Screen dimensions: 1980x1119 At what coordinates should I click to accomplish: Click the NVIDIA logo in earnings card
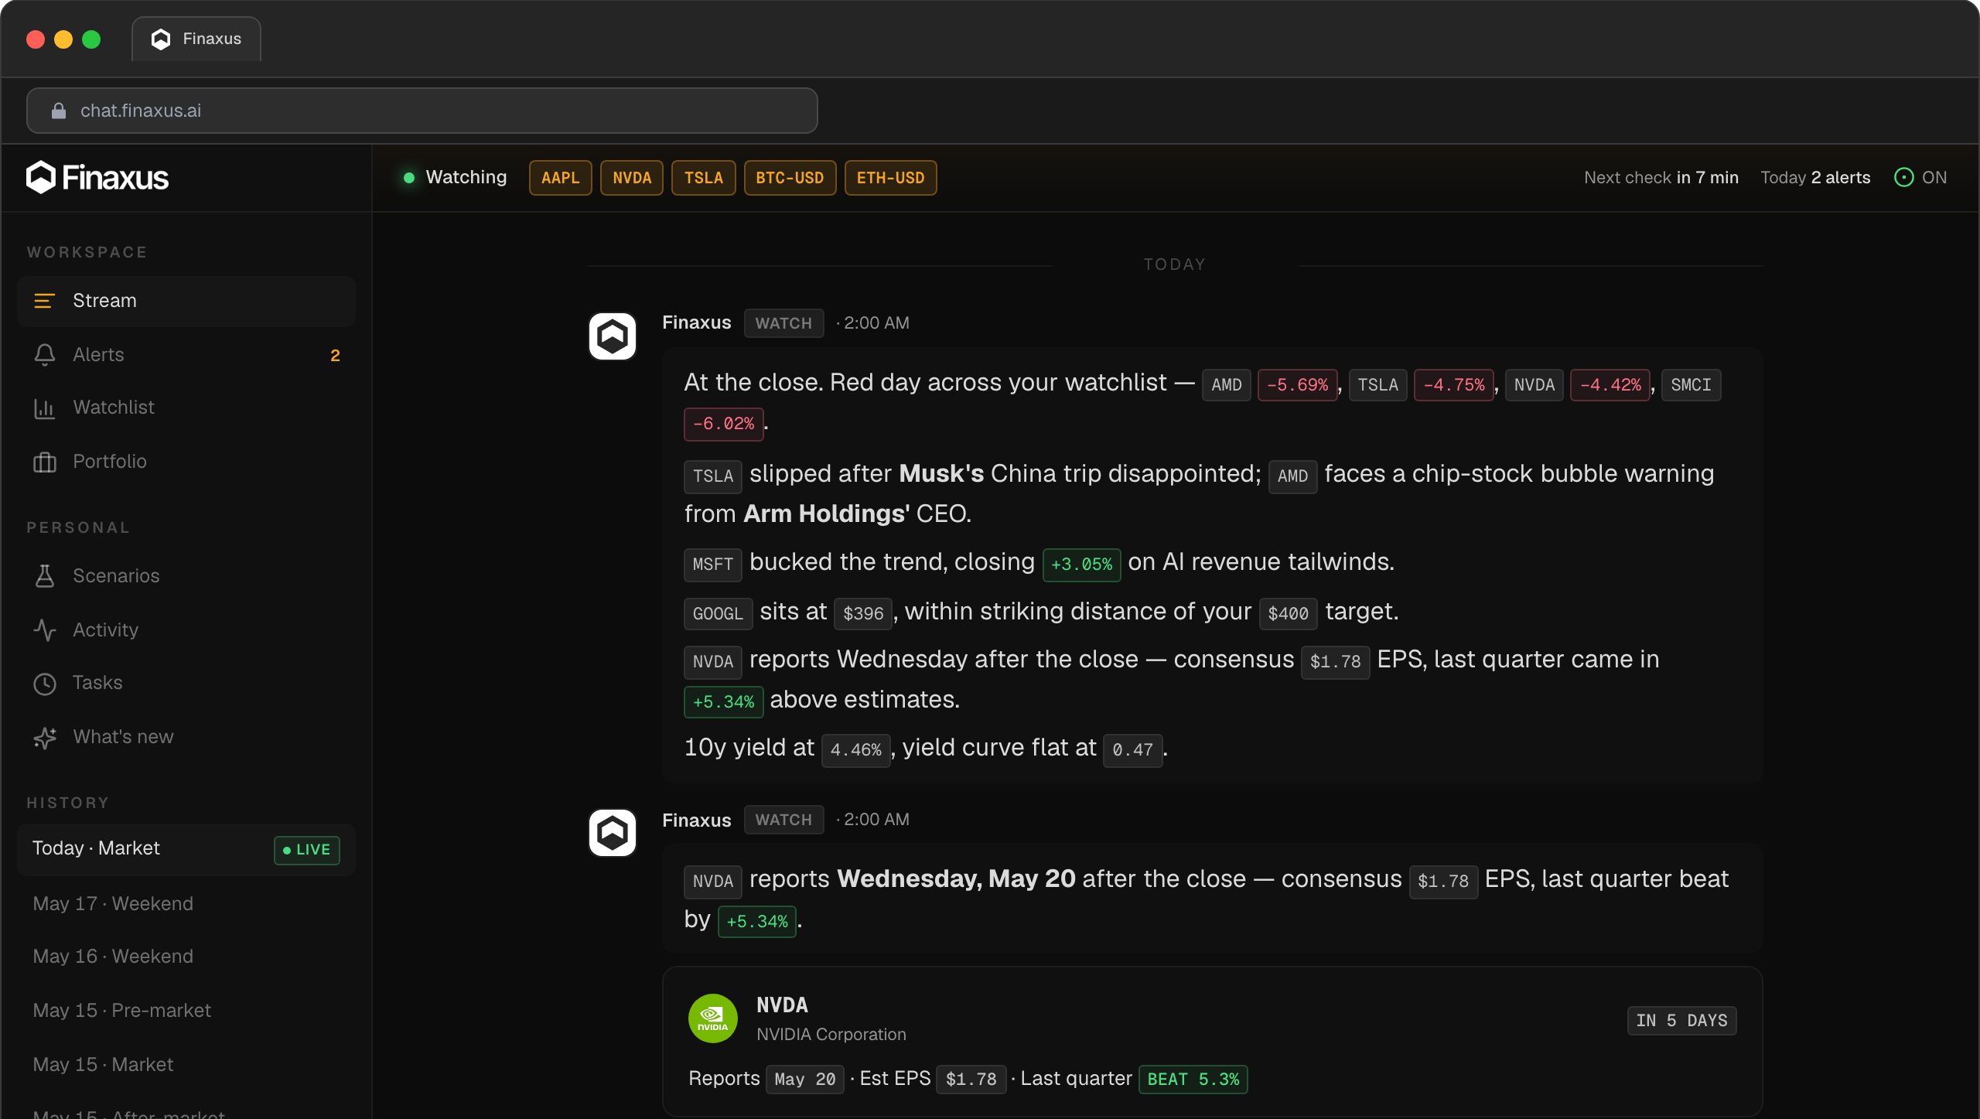click(x=712, y=1018)
